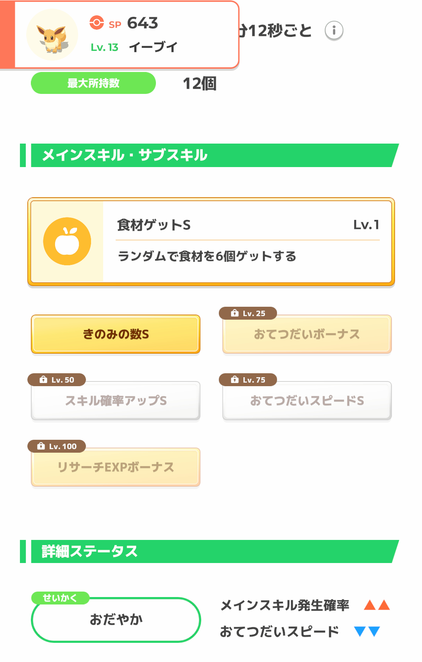
Task: Tap the 最大所持数 green label
Action: tap(93, 83)
